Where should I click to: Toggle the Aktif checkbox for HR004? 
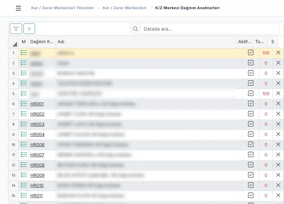(251, 134)
